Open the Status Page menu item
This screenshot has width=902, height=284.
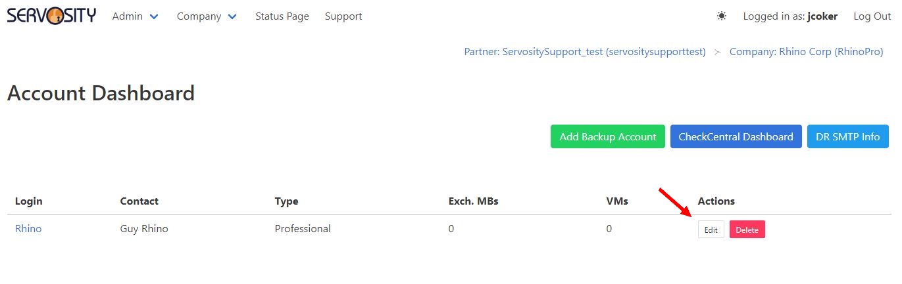click(x=282, y=16)
